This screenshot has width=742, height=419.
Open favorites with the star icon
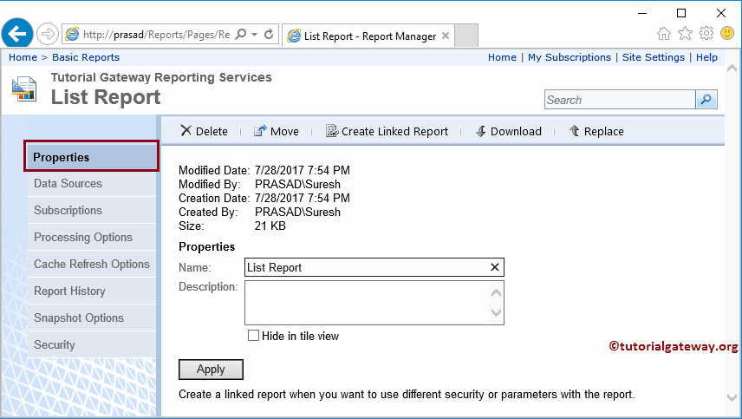point(685,33)
